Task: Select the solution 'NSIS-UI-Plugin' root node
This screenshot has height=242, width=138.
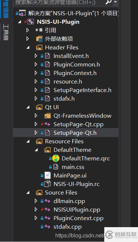Action: tap(73, 14)
